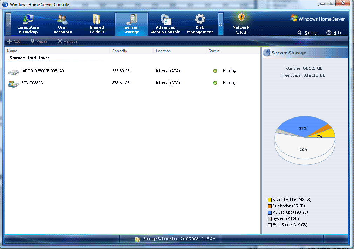This screenshot has width=354, height=249.
Task: Close the Windows Home Server Console window
Action: click(x=343, y=3)
